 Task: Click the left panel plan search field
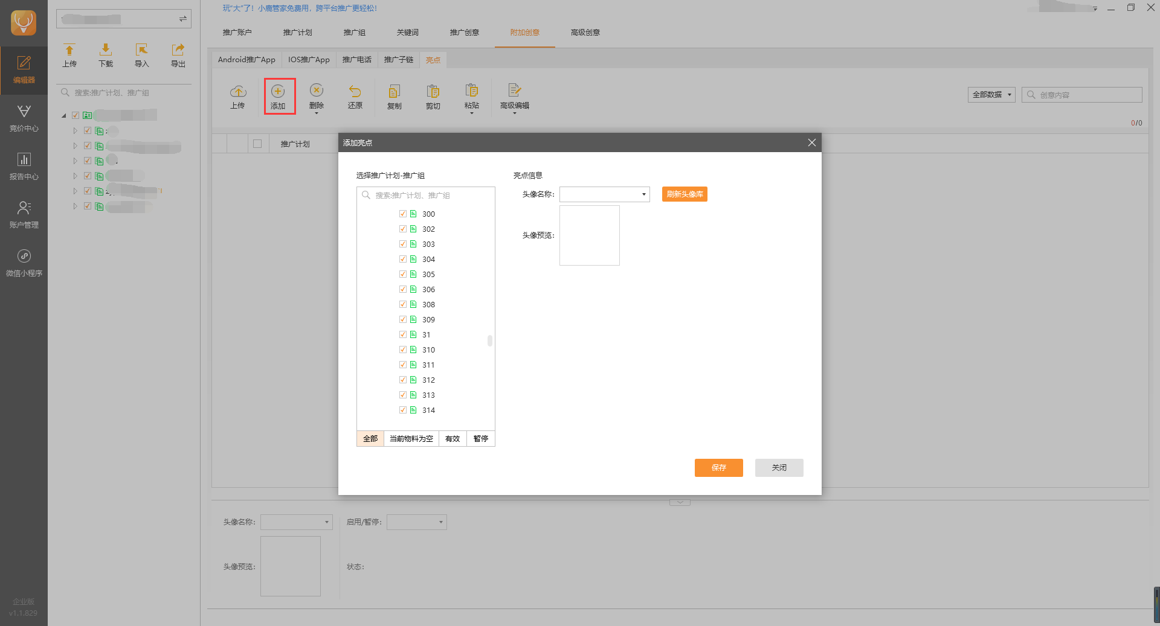coord(124,93)
